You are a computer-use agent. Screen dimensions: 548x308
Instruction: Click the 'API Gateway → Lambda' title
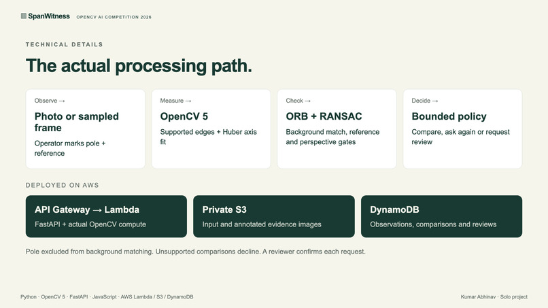(x=87, y=210)
